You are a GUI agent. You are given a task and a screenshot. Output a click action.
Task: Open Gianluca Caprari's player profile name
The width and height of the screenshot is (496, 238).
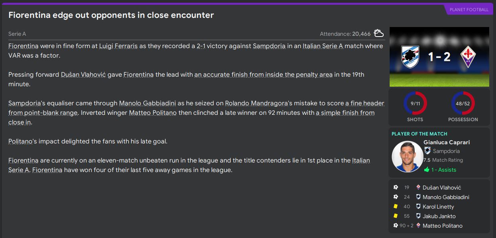(x=447, y=142)
